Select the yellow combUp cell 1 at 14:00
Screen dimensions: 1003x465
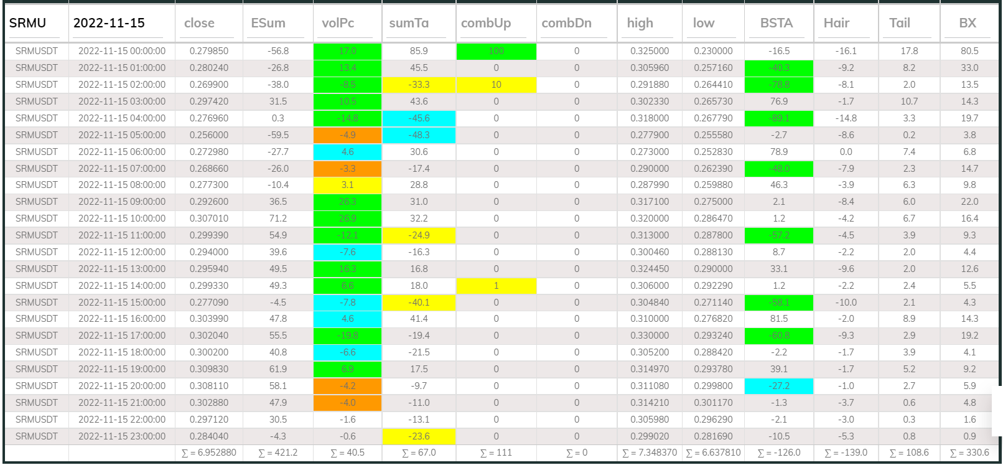pos(496,286)
